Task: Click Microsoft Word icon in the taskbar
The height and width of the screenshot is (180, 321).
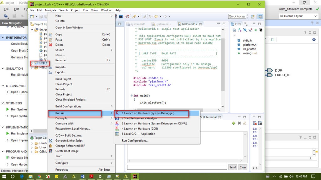Action: pyautogui.click(x=82, y=177)
